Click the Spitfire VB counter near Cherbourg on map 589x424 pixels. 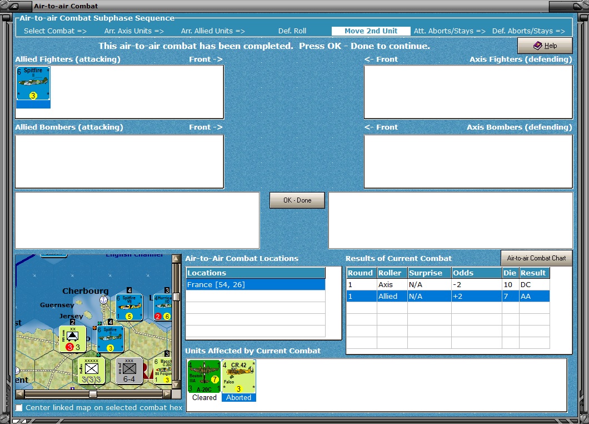(x=129, y=307)
